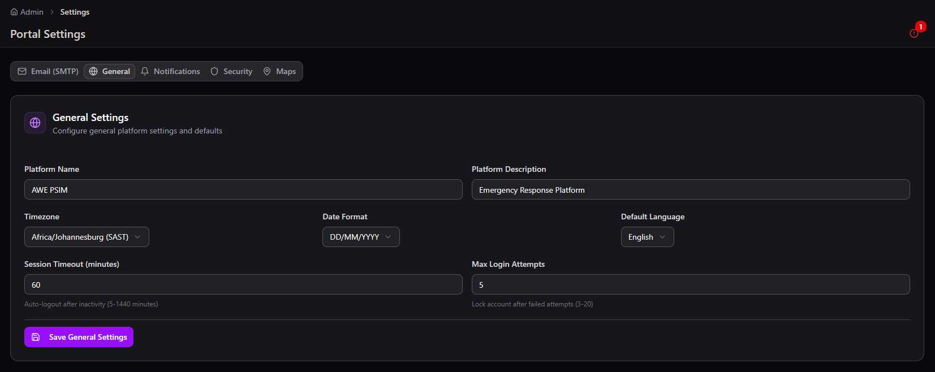Switch to the Notifications tab
This screenshot has width=935, height=372.
pyautogui.click(x=170, y=71)
